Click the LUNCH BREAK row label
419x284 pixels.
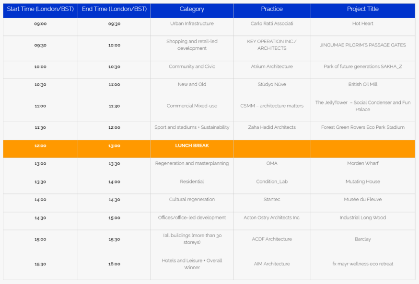192,146
